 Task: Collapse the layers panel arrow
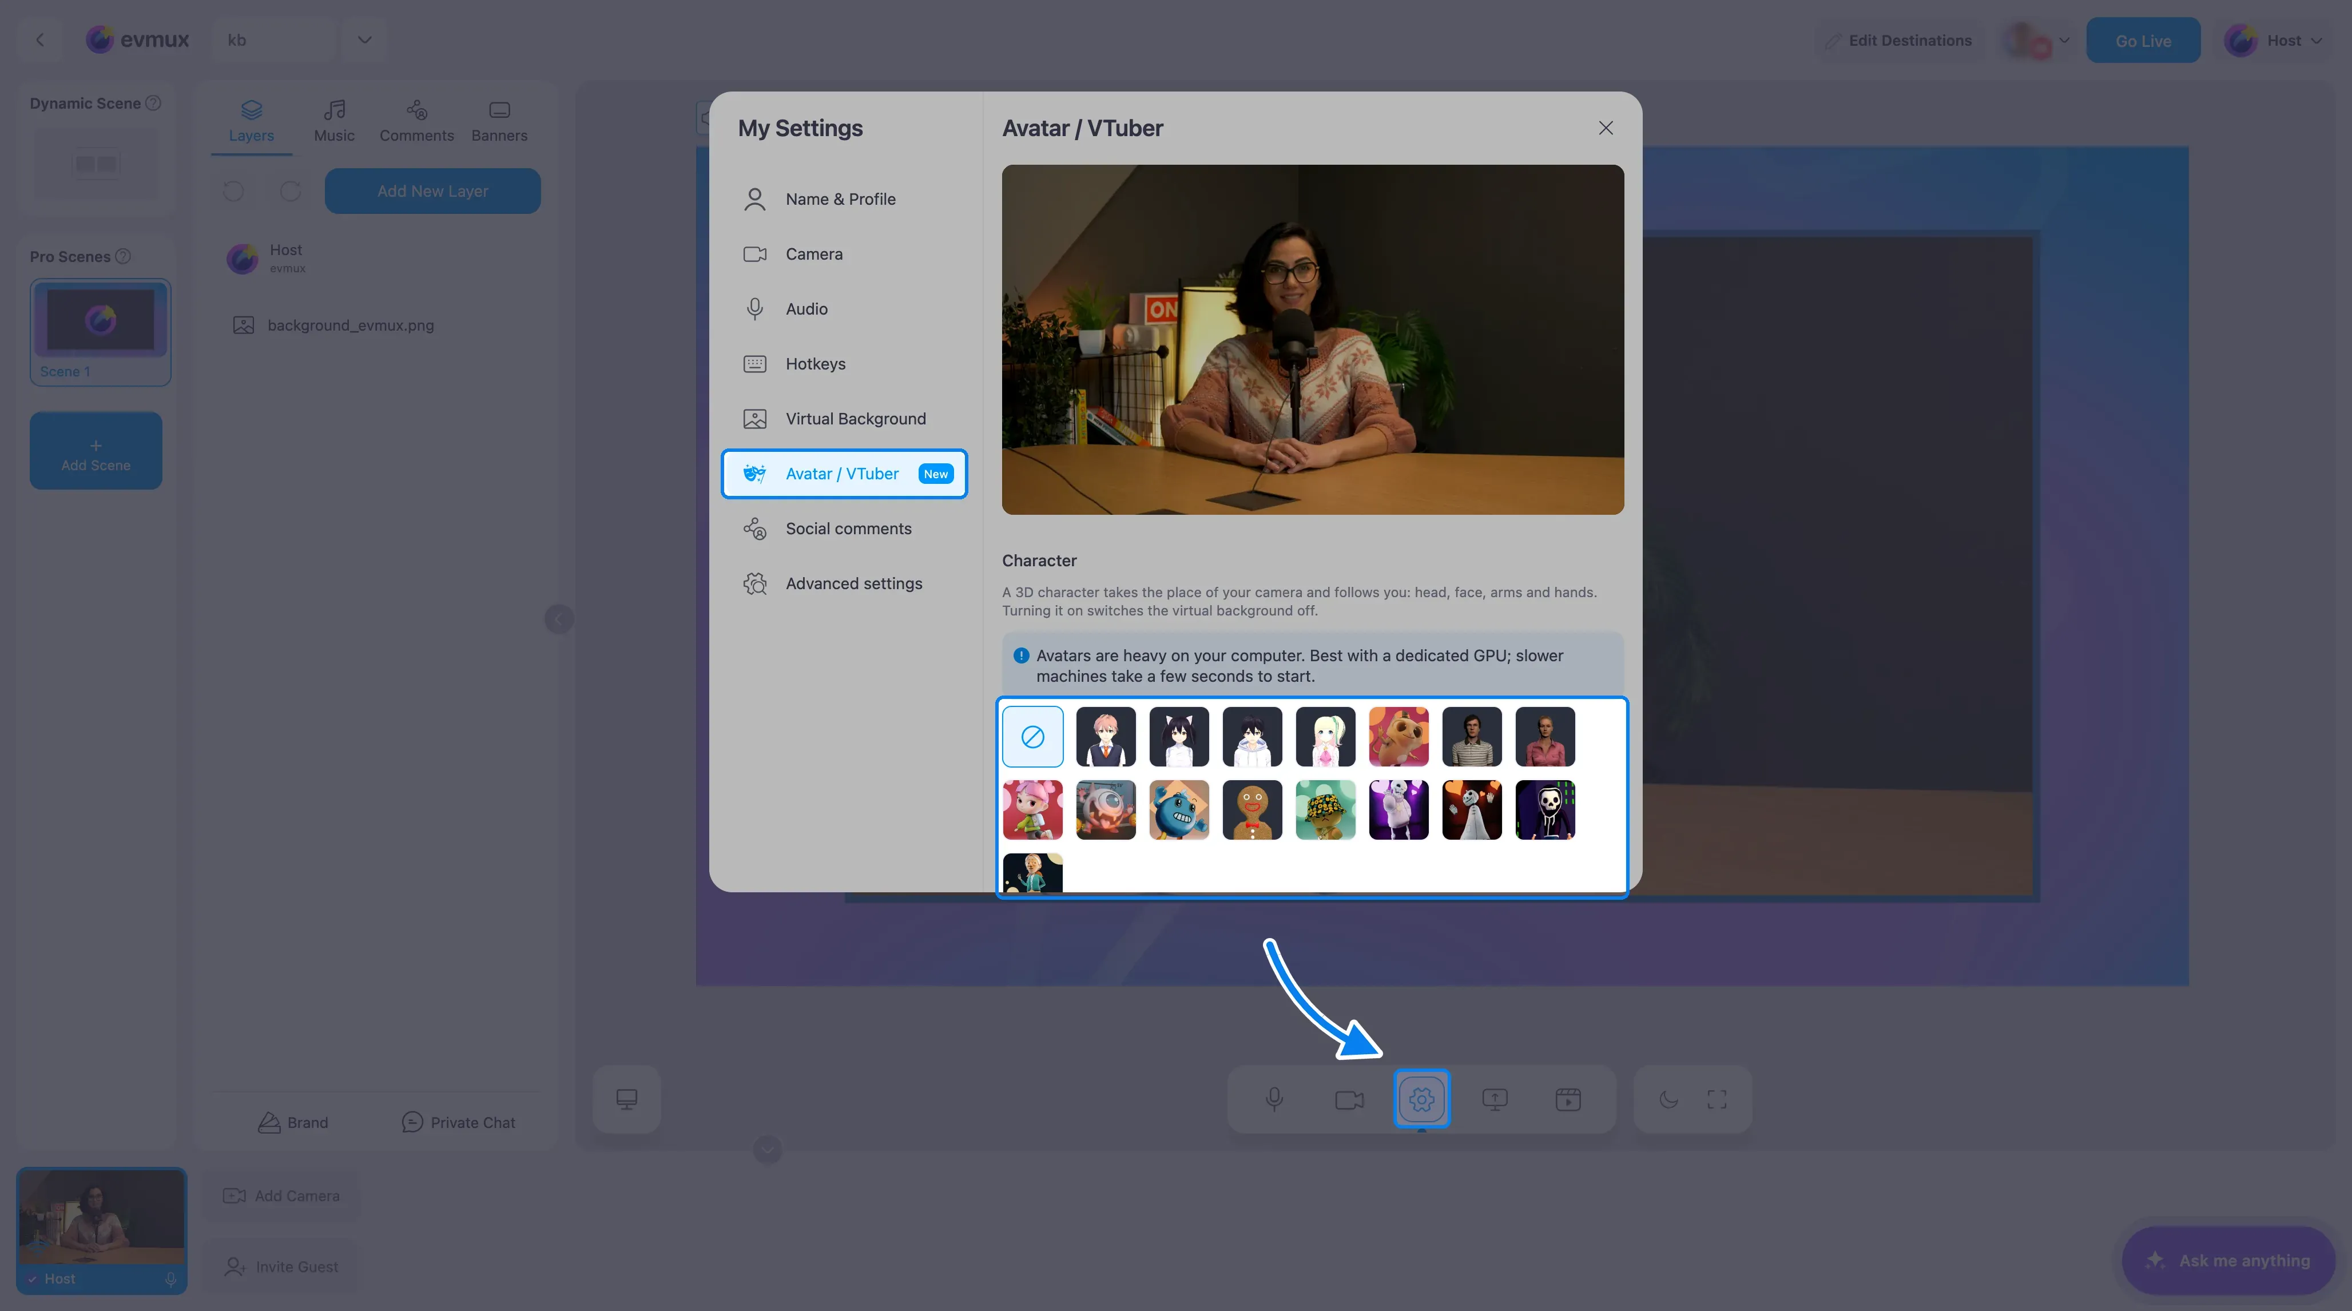559,619
